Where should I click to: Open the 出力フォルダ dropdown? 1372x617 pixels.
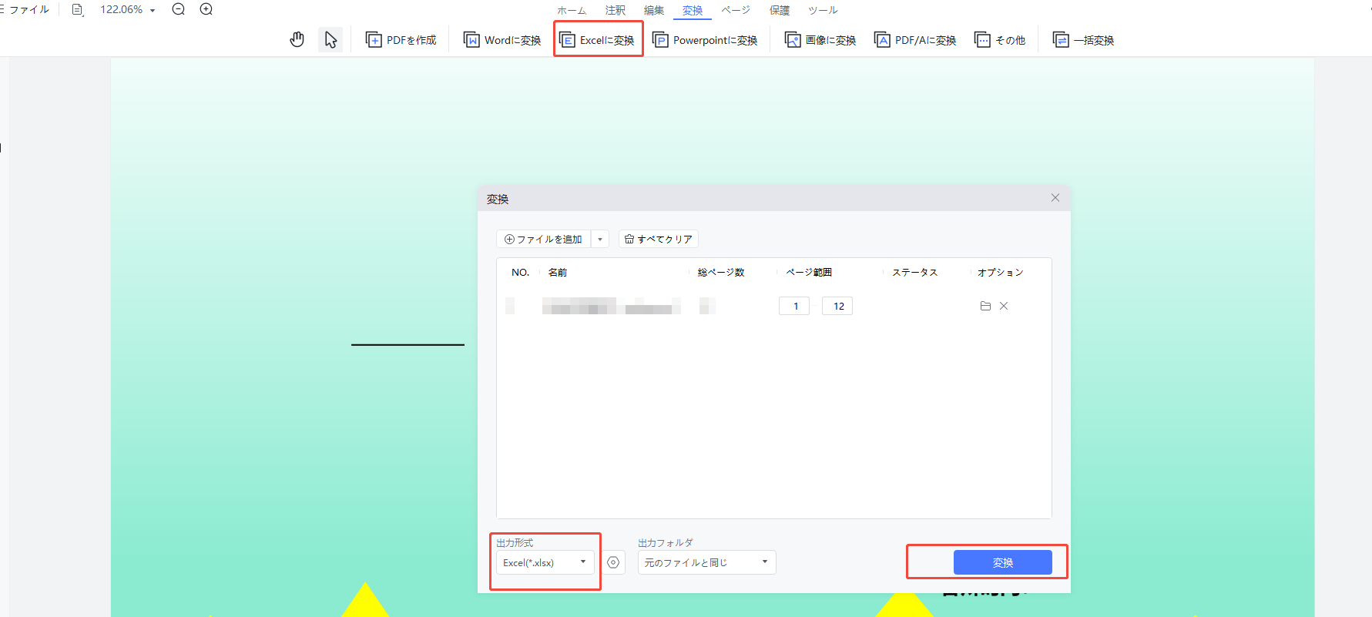tap(706, 562)
